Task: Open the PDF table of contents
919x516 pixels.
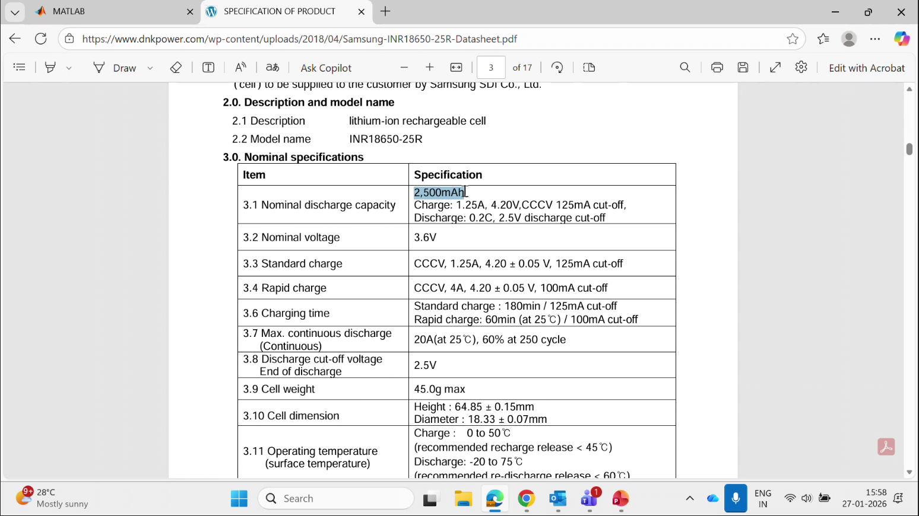Action: (19, 68)
